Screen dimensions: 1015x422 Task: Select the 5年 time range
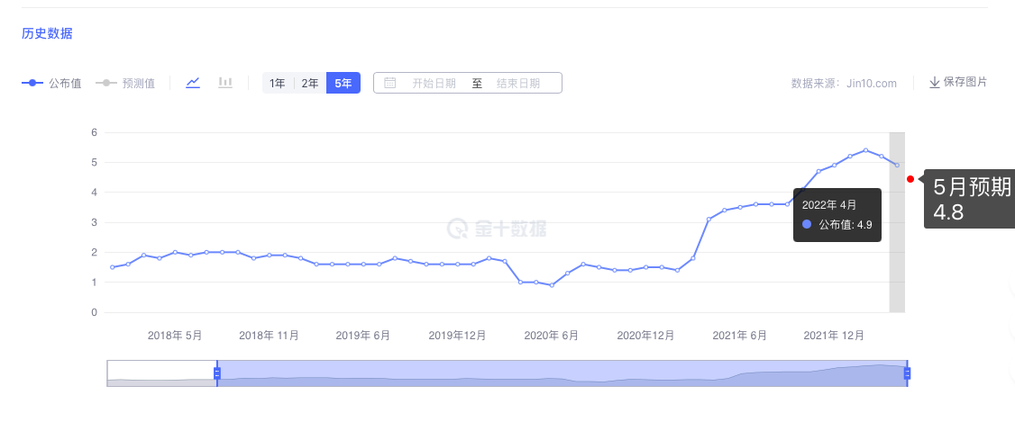[343, 83]
